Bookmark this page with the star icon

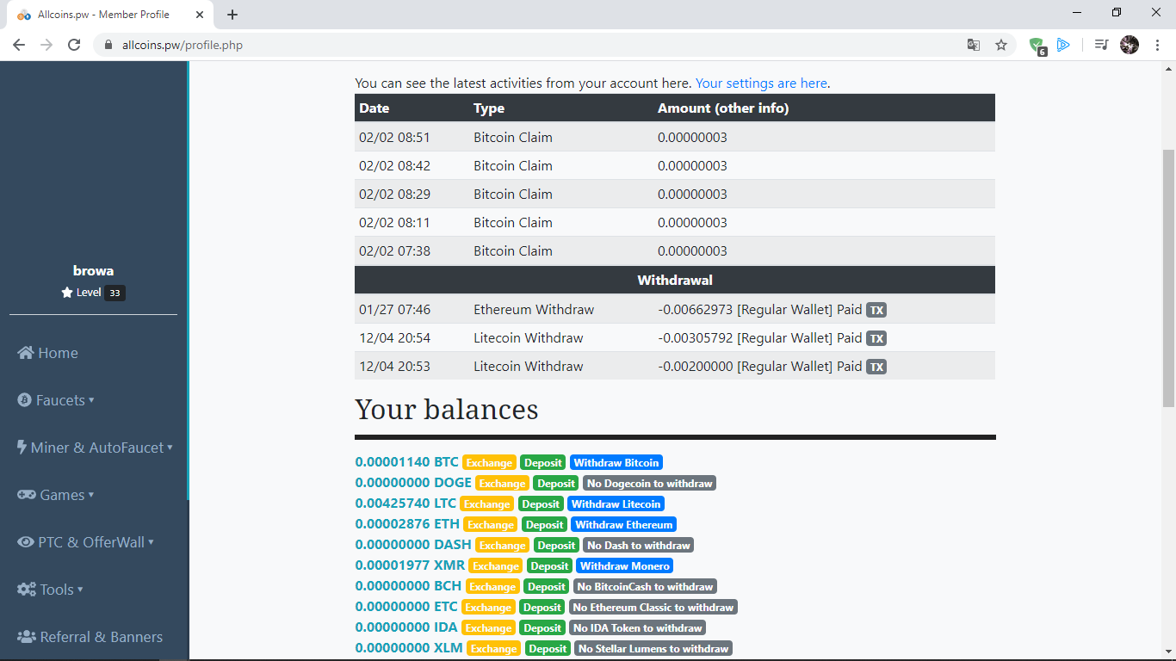(x=1001, y=45)
